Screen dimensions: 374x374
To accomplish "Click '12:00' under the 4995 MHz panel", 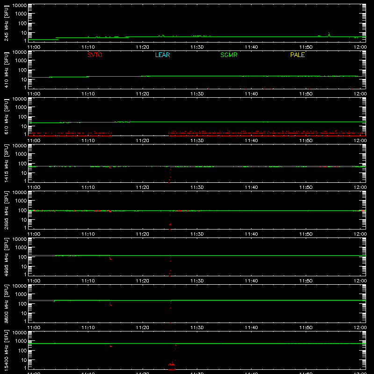I will click(x=360, y=281).
